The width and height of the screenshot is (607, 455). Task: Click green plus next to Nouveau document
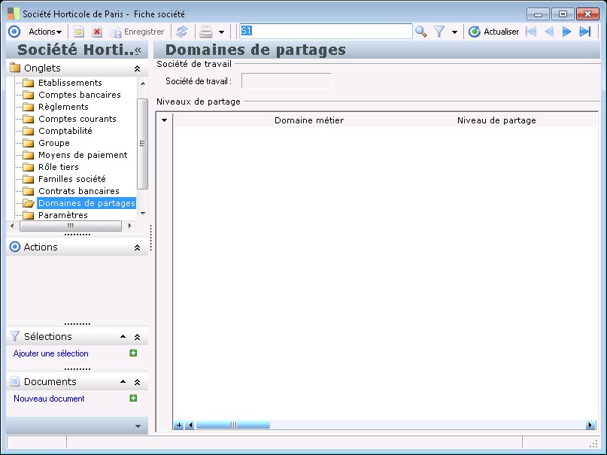[x=133, y=398]
